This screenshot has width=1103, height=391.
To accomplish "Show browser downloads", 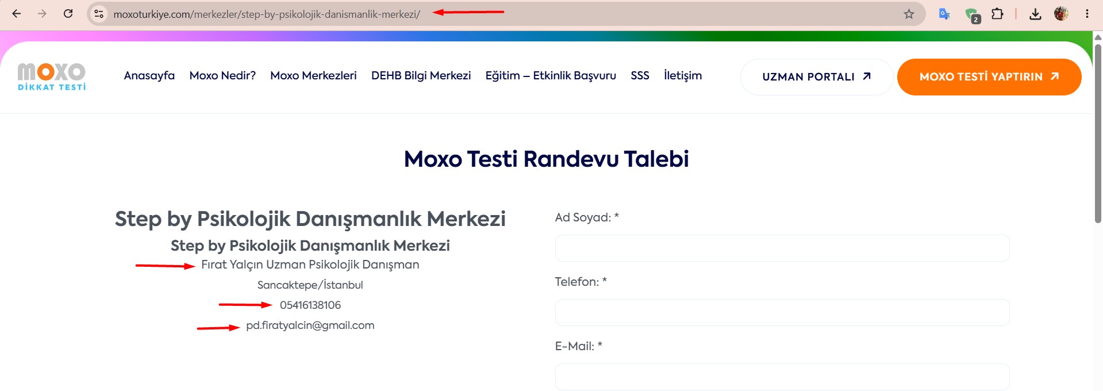I will [x=1035, y=14].
